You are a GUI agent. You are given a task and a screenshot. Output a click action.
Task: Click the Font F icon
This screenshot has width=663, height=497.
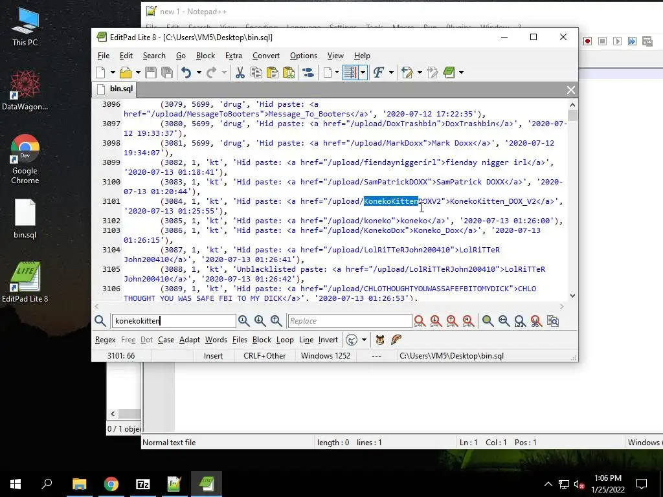pos(378,72)
